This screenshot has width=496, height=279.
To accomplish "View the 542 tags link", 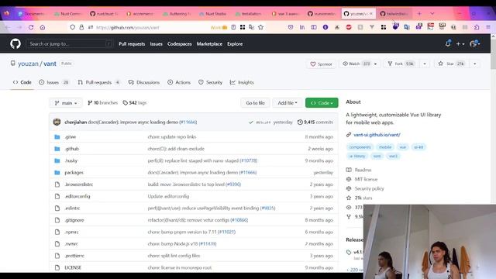I will (135, 103).
